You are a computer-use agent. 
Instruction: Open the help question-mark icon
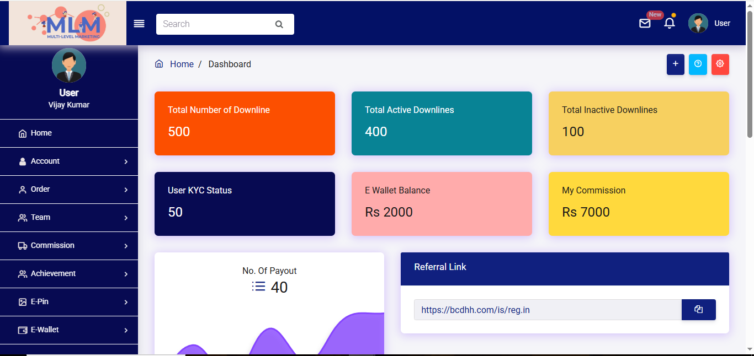tap(698, 64)
